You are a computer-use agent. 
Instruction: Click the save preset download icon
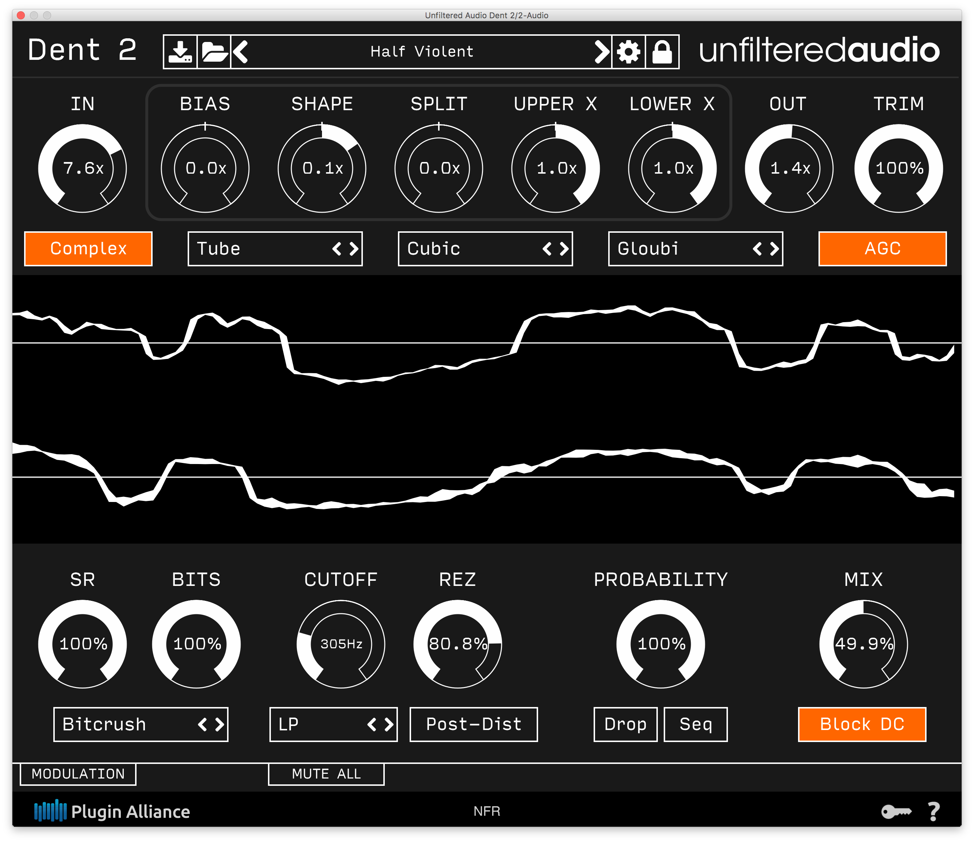pos(180,52)
